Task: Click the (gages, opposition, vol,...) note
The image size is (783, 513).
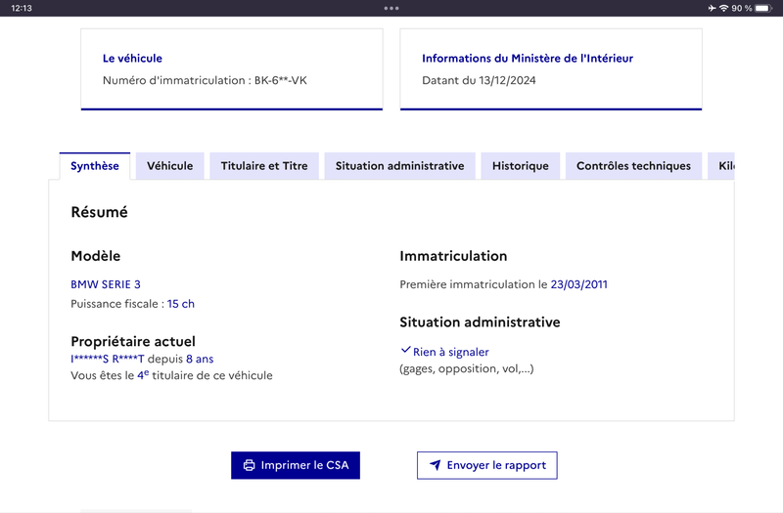Action: coord(467,369)
